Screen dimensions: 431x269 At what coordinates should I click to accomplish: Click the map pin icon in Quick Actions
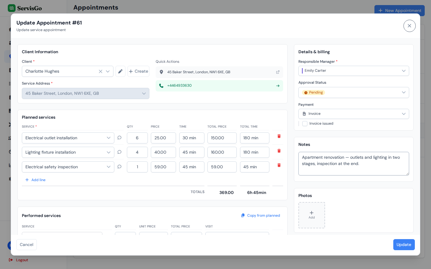pyautogui.click(x=161, y=72)
